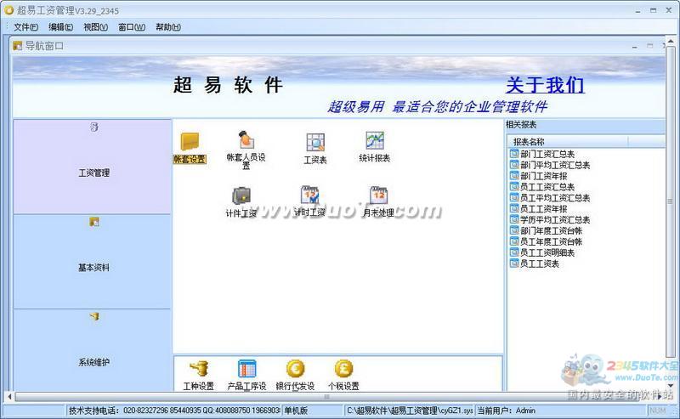
Task: Open the 窗口(W) menu
Action: 132,27
